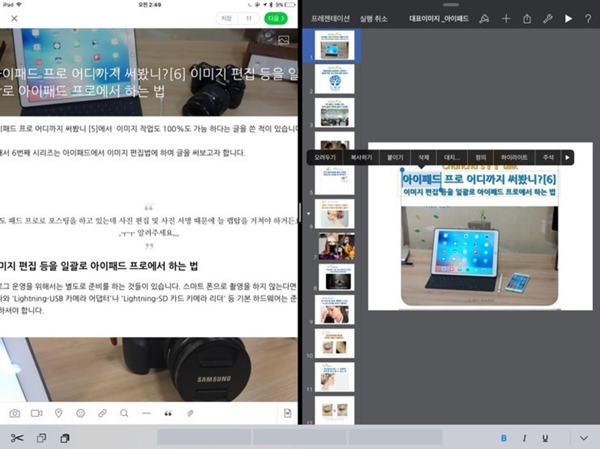
Task: Toggle bold with the B button
Action: (504, 438)
